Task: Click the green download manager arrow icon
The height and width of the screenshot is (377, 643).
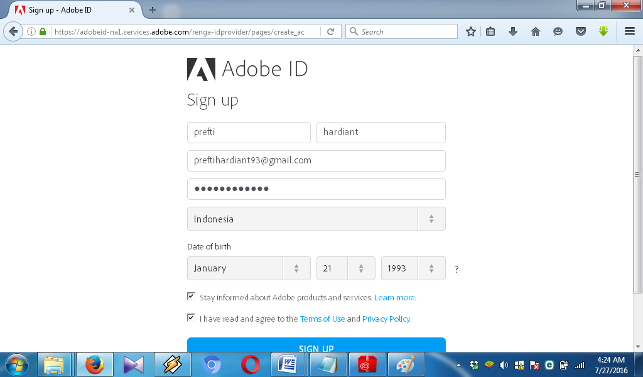Action: [x=603, y=31]
